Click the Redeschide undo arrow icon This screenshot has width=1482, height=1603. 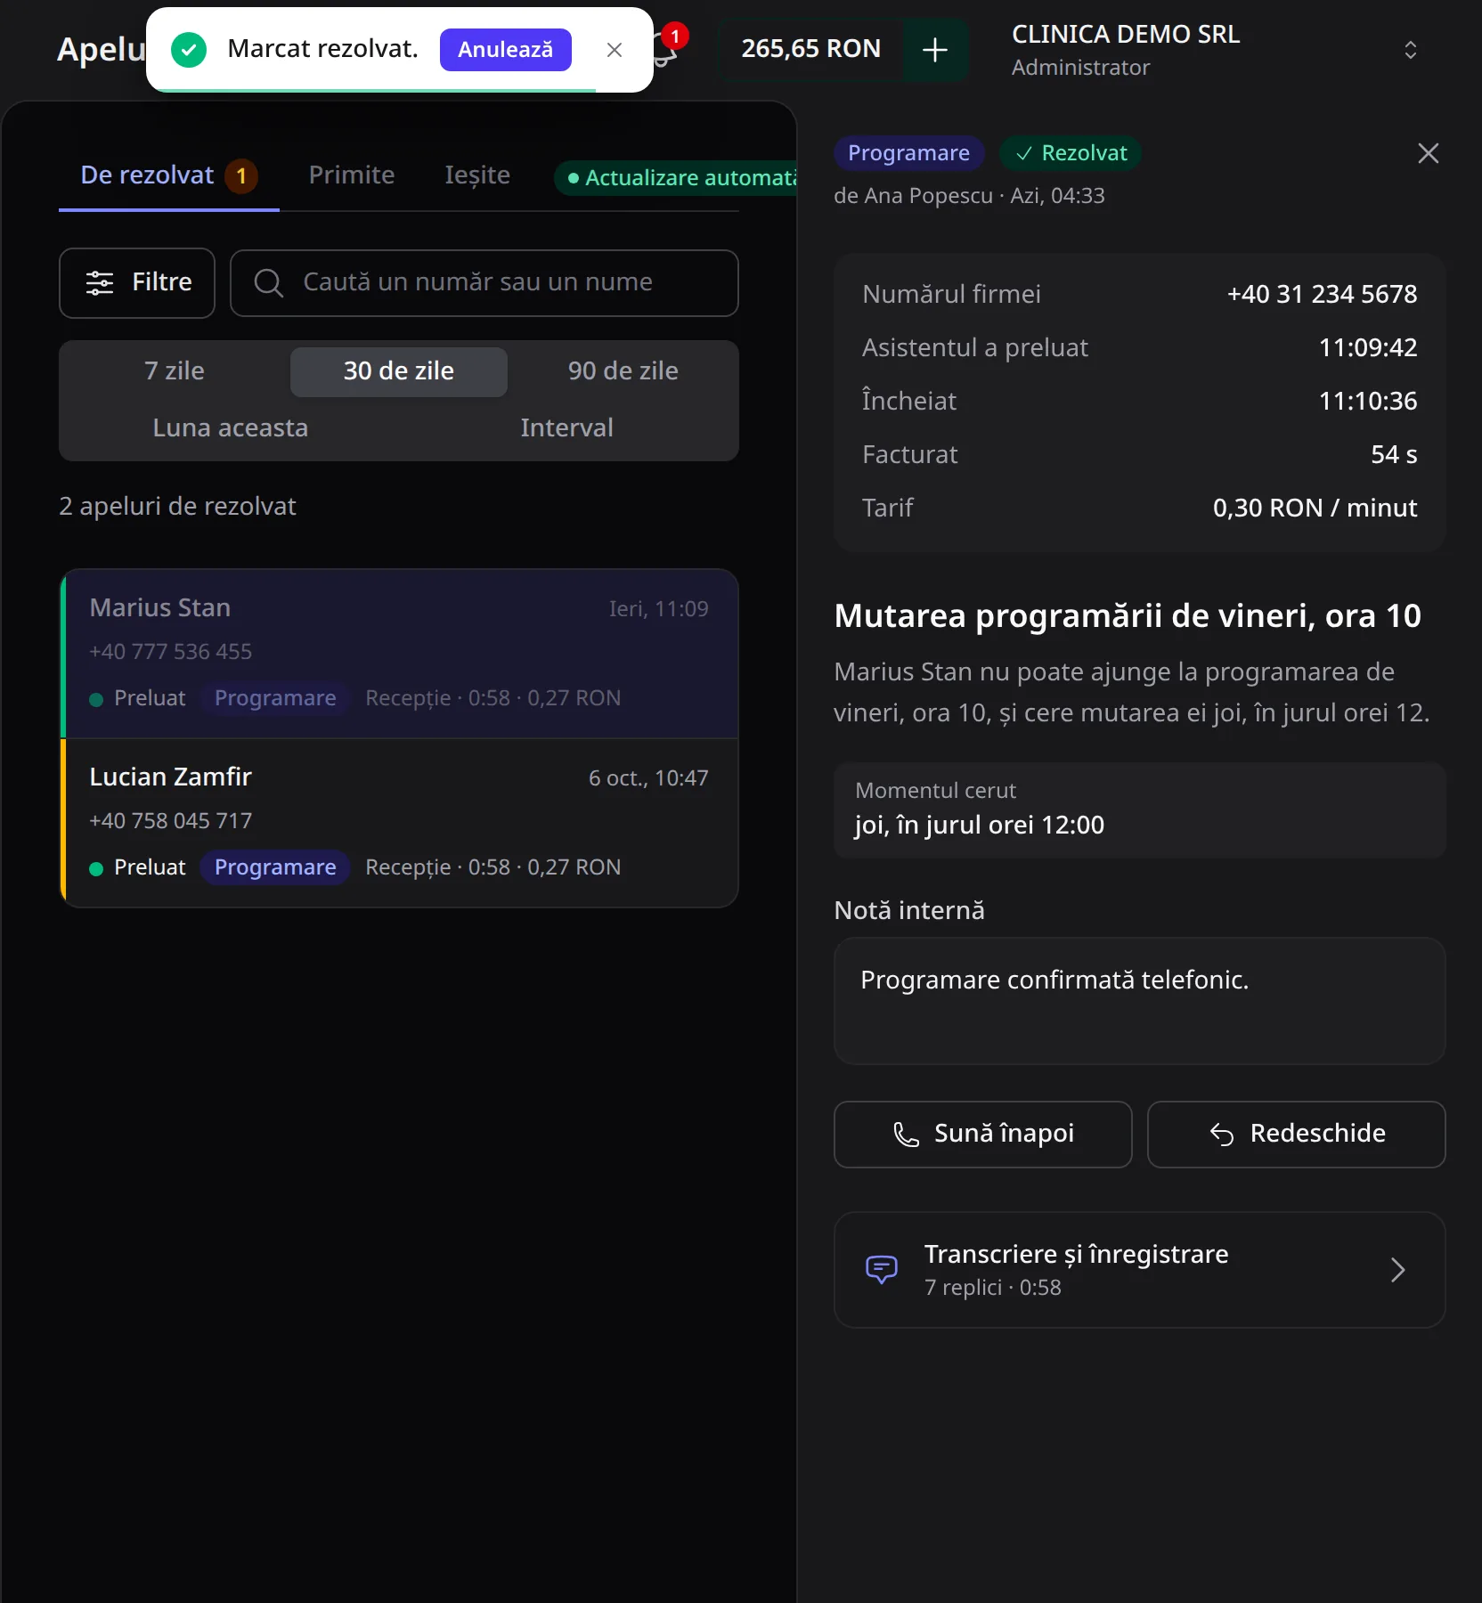click(x=1222, y=1134)
